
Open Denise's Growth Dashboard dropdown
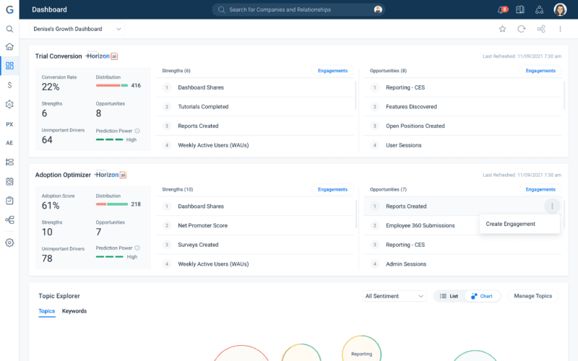tap(78, 29)
